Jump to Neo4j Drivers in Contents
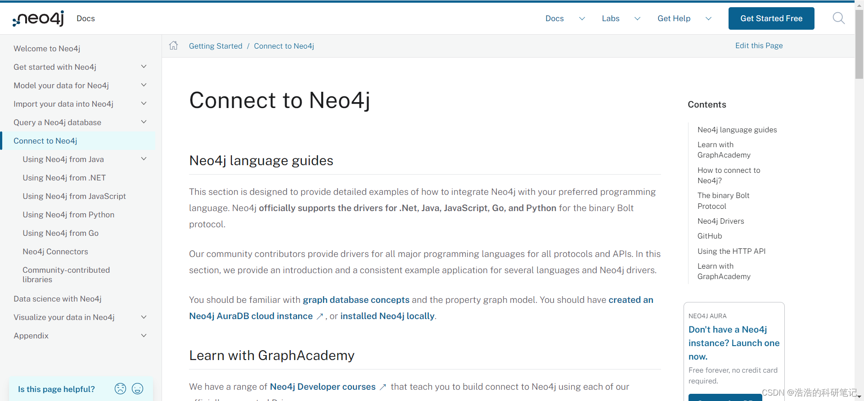Image resolution: width=864 pixels, height=401 pixels. click(720, 221)
